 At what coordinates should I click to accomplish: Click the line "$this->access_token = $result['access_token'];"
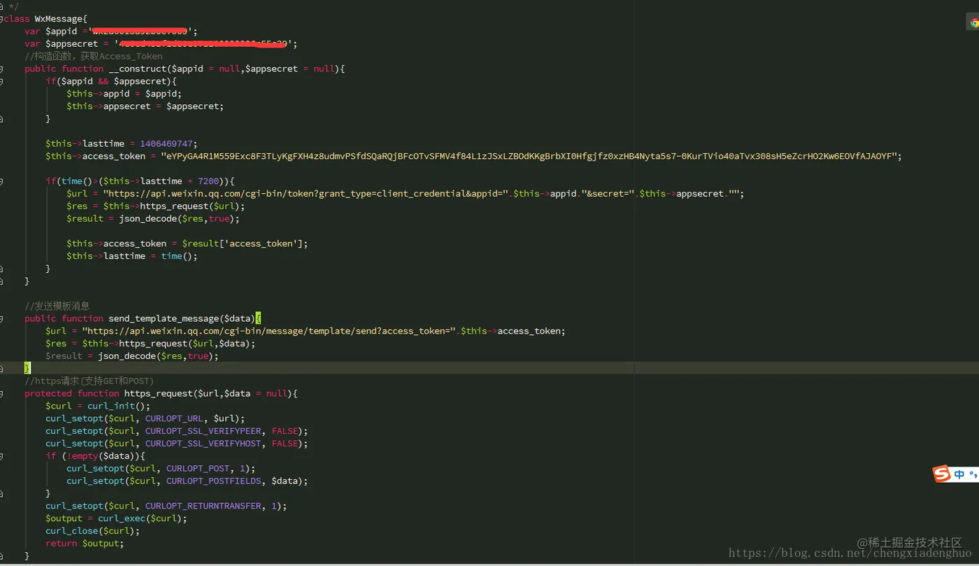[x=187, y=243]
